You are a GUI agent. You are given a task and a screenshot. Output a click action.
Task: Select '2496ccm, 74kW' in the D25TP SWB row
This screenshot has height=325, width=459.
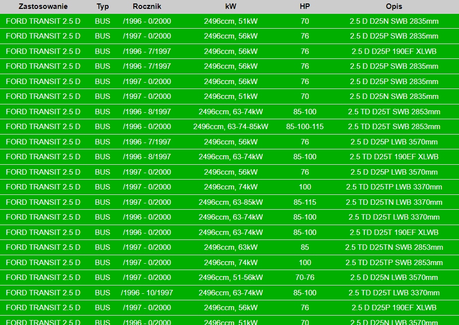tap(230, 263)
